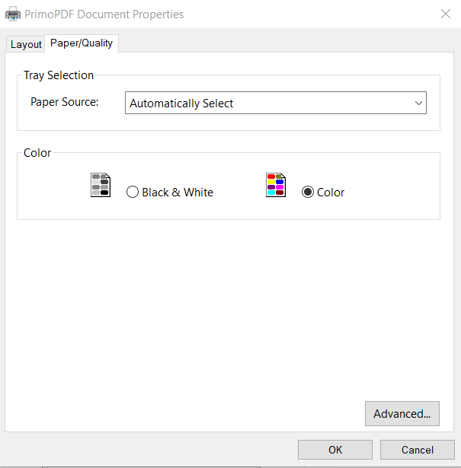The height and width of the screenshot is (468, 461).
Task: Click the Paper Source label
Action: coord(65,102)
